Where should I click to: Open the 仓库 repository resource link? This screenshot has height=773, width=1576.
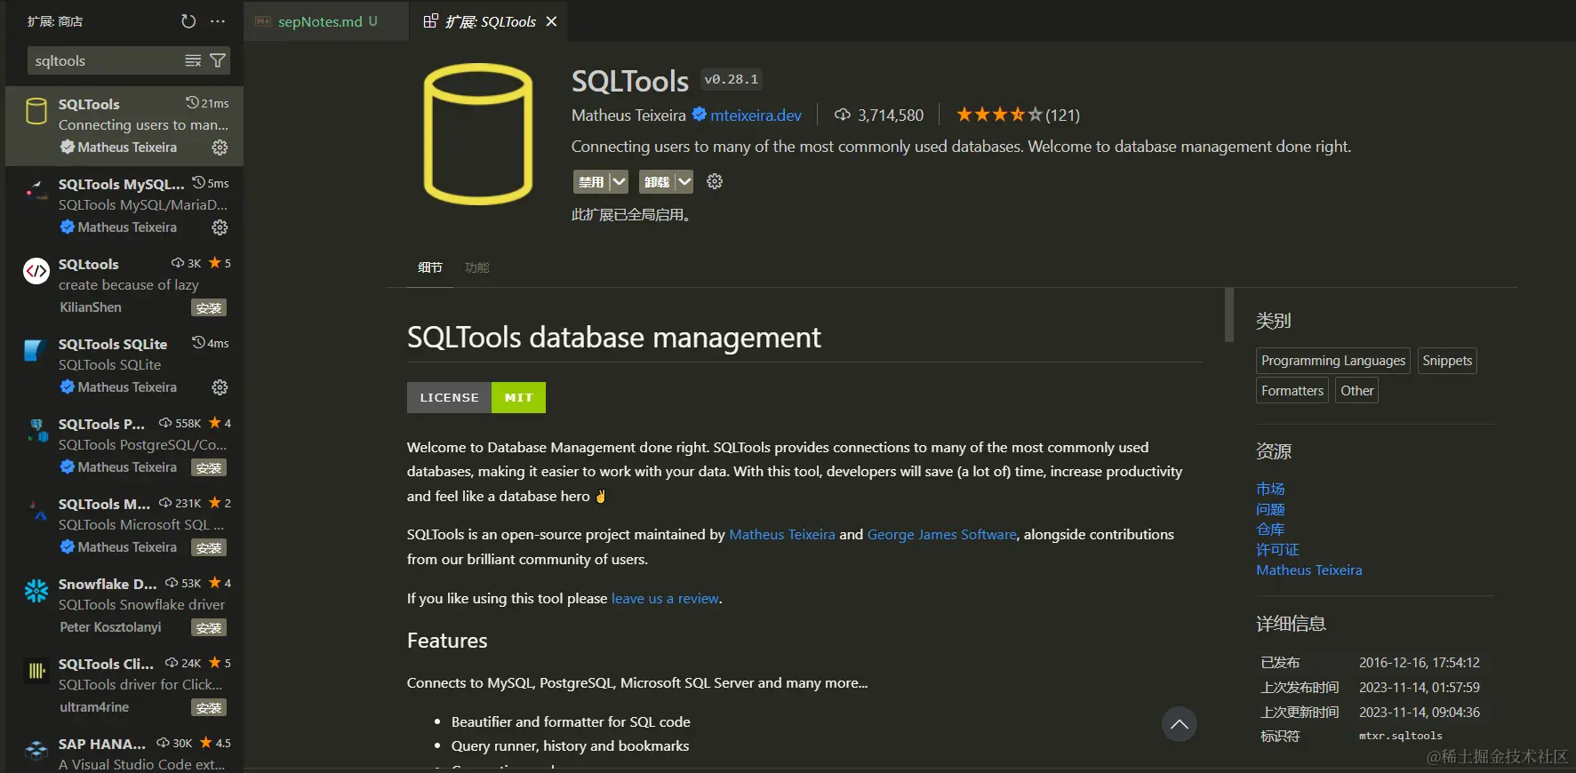1270,530
